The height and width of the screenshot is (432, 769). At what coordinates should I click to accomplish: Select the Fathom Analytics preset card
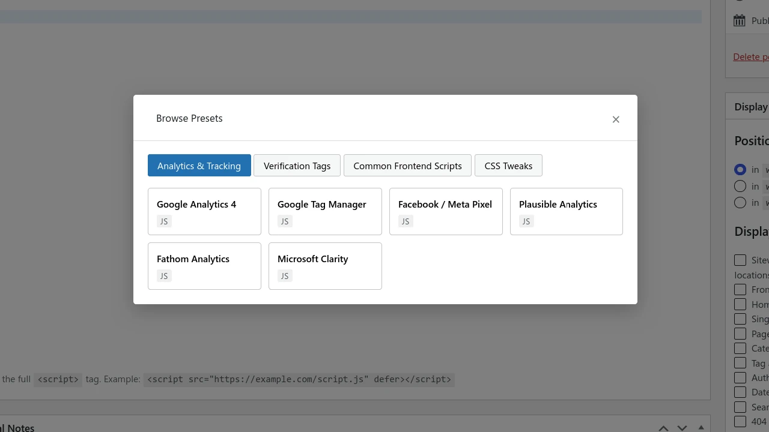[204, 266]
